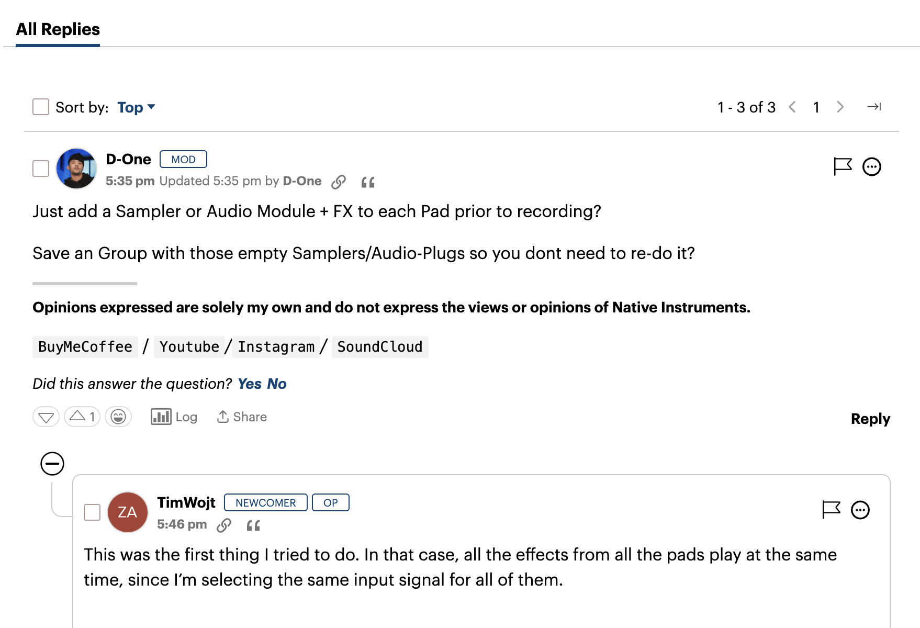Image resolution: width=920 pixels, height=628 pixels.
Task: Flag D-One's reply
Action: (843, 167)
